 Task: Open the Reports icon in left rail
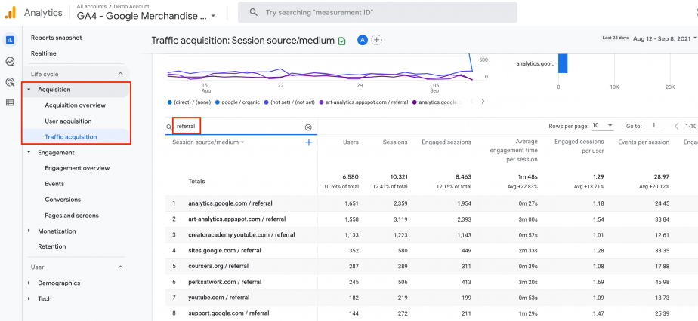10,40
